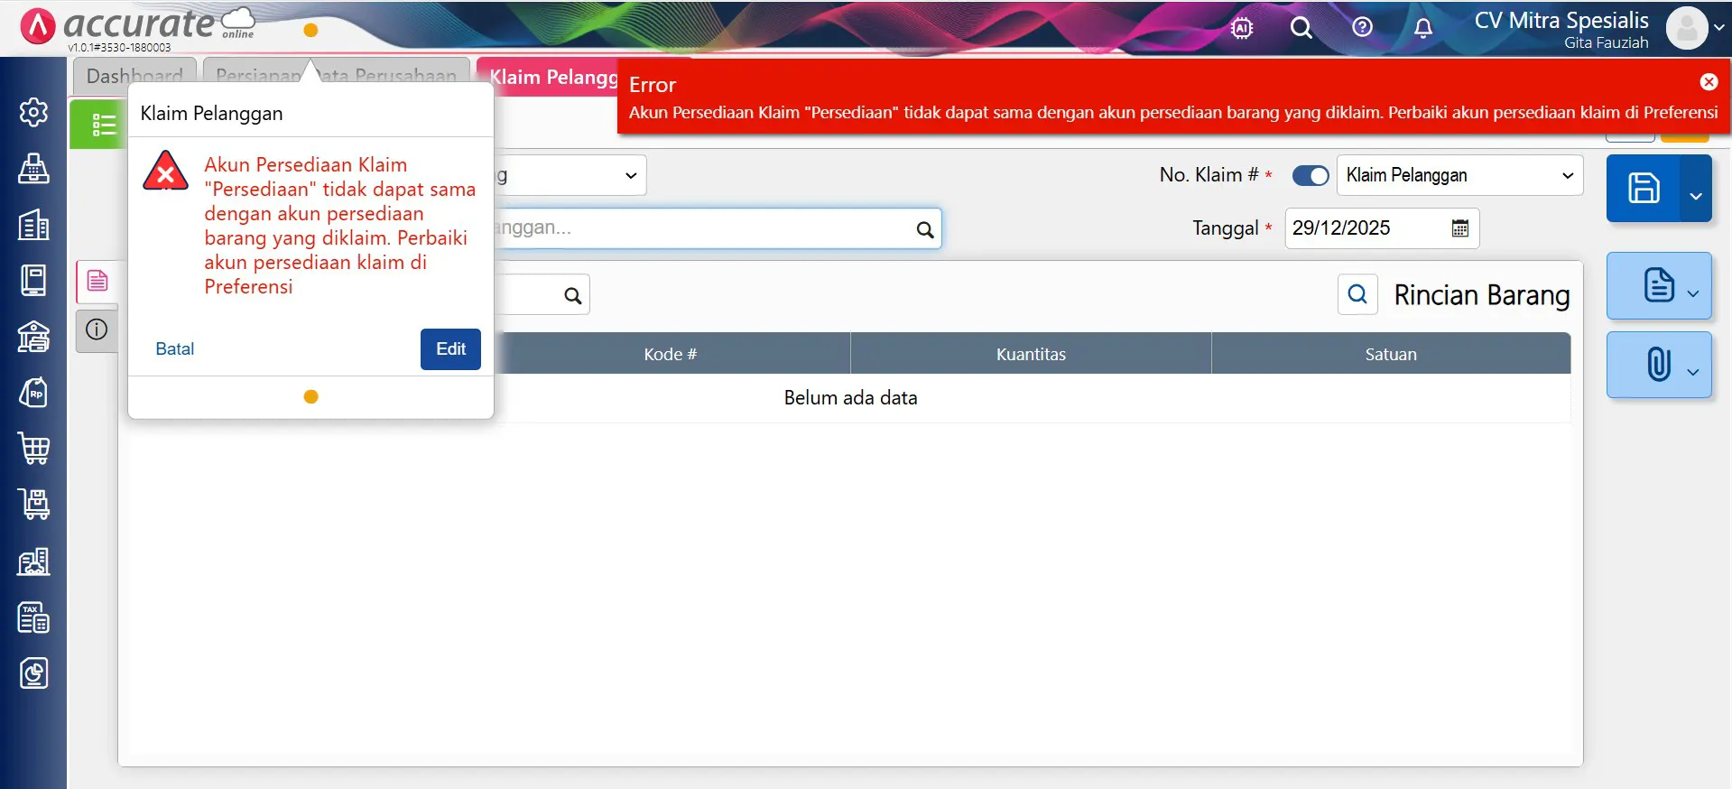Open the settings gear in sidebar
Image resolution: width=1732 pixels, height=789 pixels.
[x=33, y=112]
